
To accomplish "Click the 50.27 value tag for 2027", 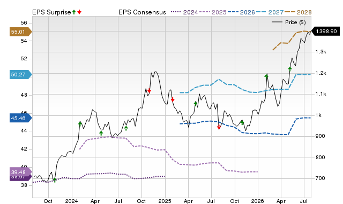I will 20,75.
